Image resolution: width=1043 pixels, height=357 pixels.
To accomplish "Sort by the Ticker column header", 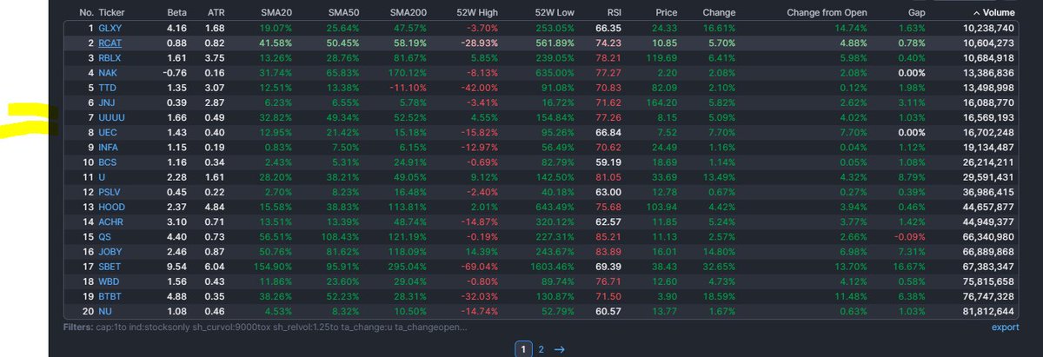I will (111, 13).
